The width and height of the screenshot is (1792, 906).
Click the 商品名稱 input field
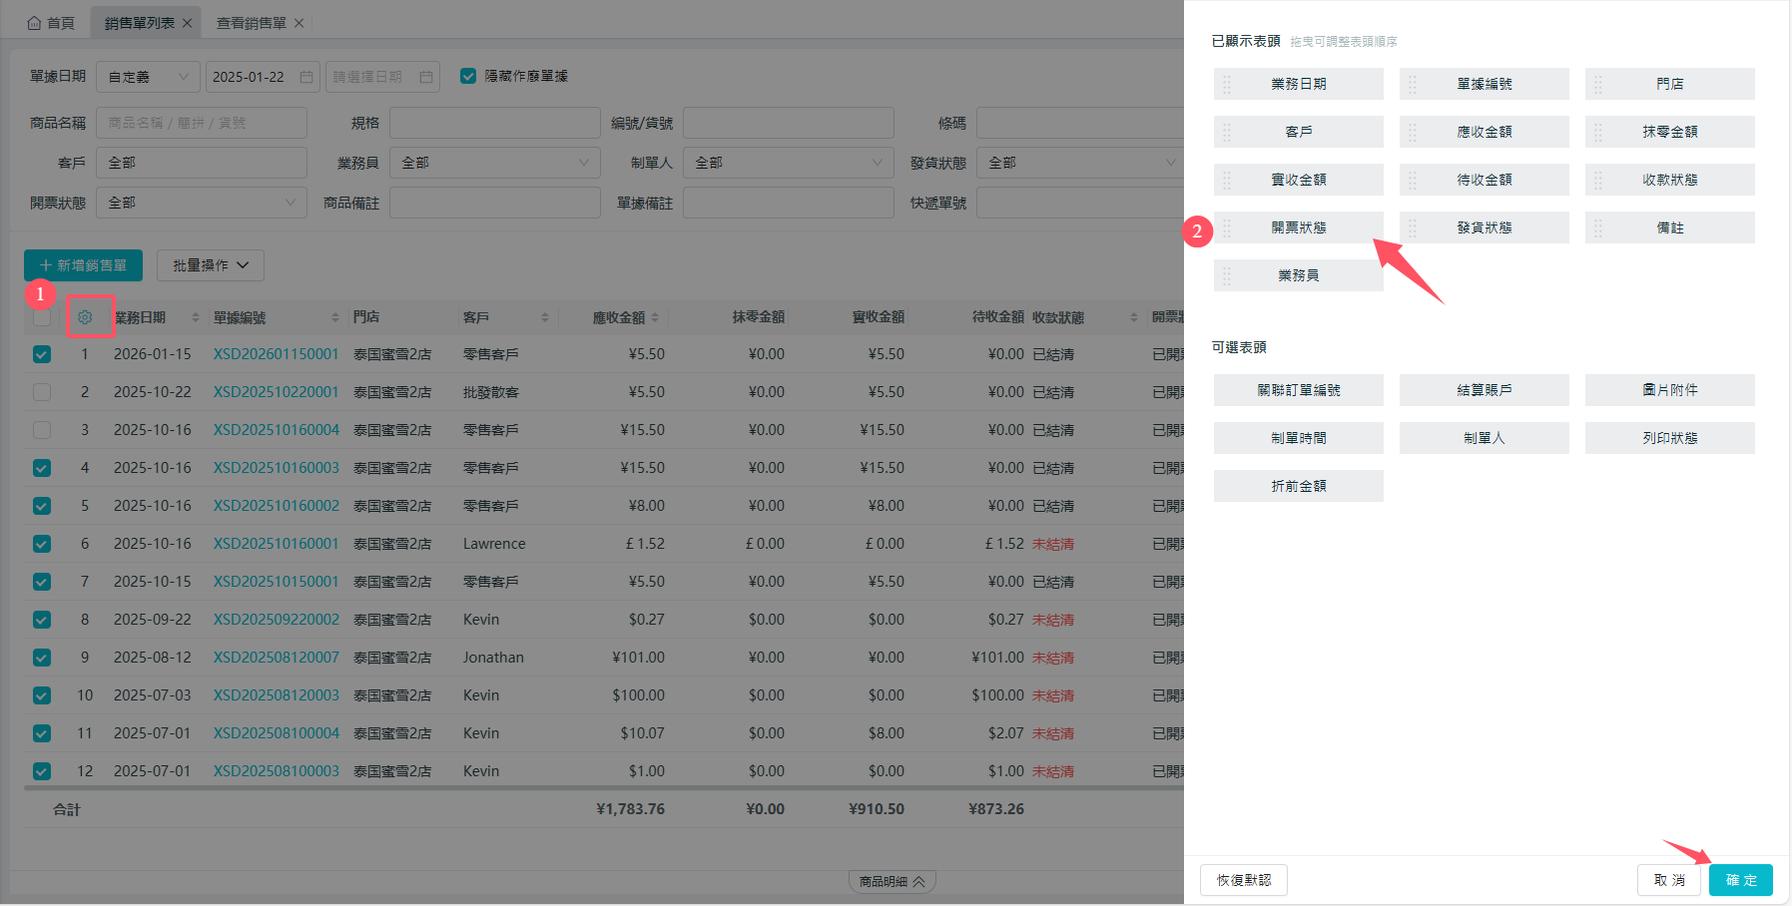click(x=202, y=123)
